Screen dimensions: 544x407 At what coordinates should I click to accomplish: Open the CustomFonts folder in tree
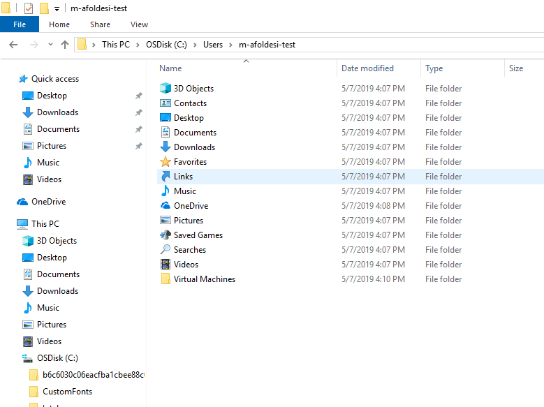tap(67, 392)
